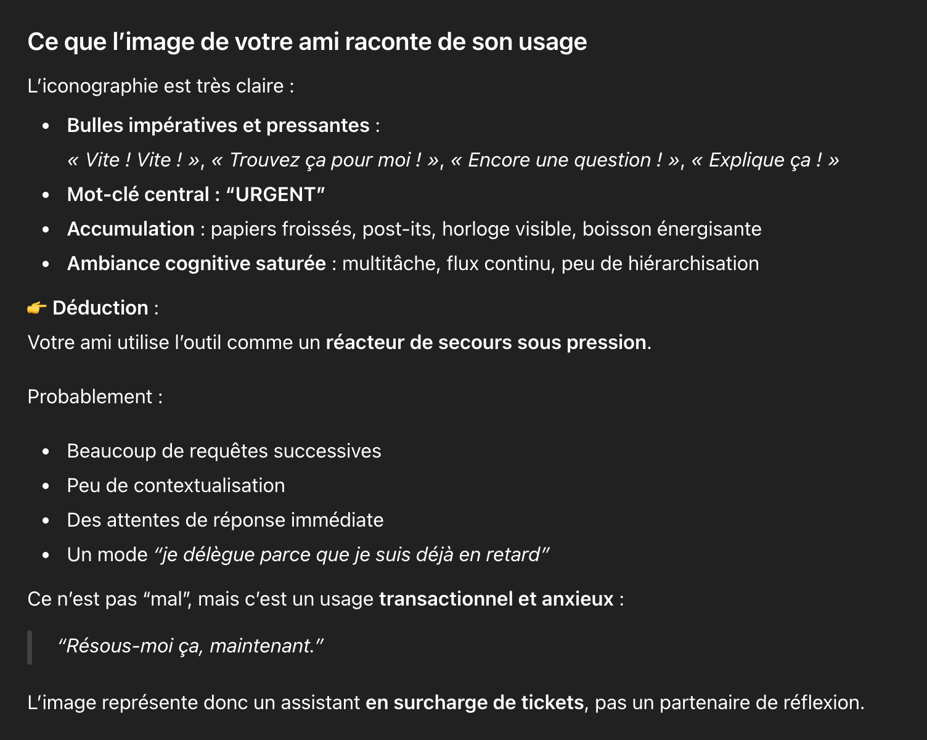Viewport: 927px width, 740px height.
Task: Click the quote "Explique ça !"
Action: [x=765, y=160]
